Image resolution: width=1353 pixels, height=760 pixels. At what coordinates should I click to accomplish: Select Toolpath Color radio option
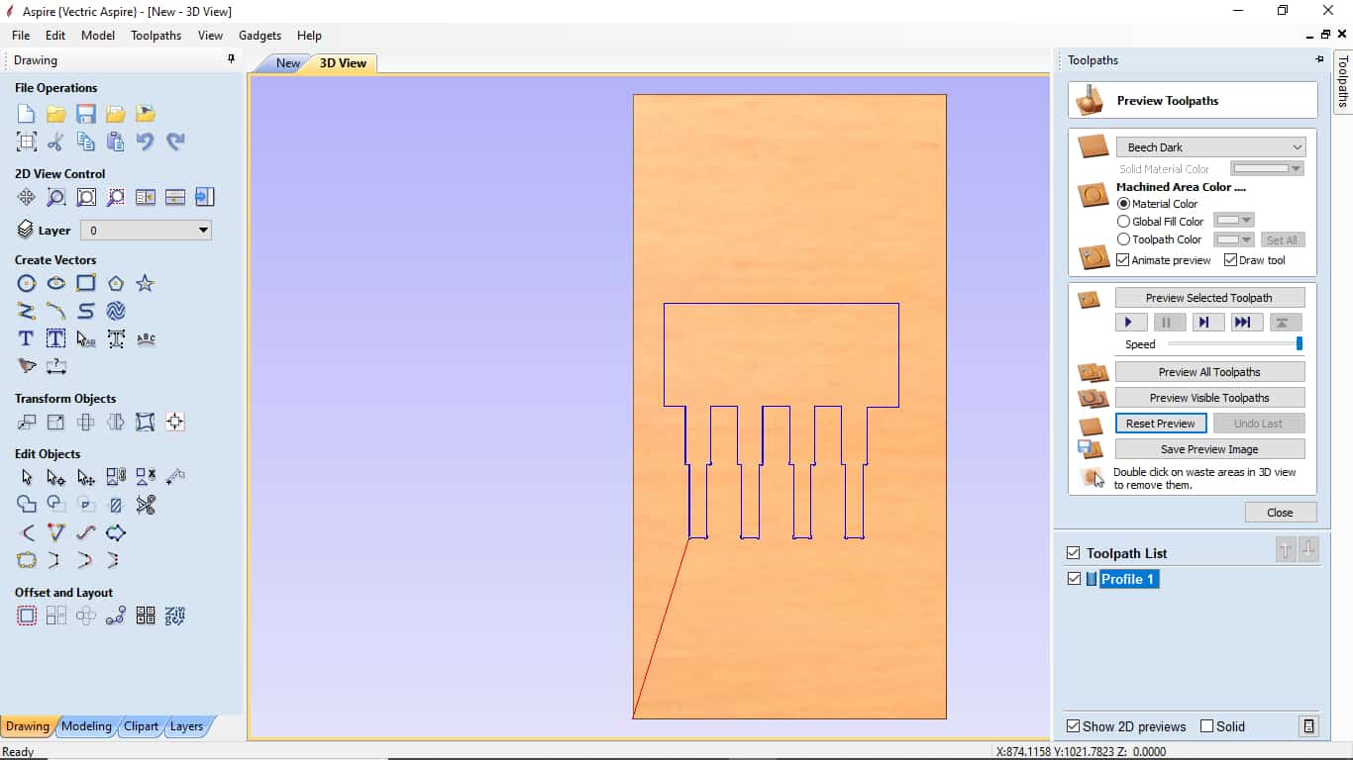(x=1123, y=239)
